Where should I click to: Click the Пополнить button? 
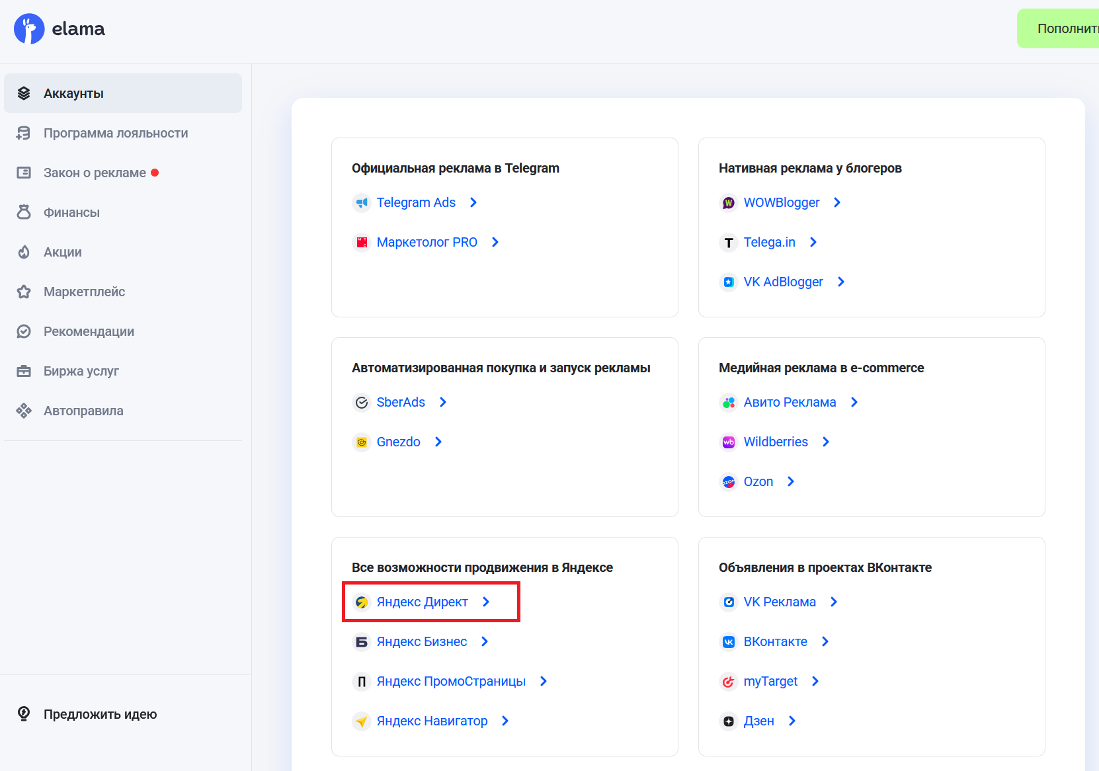tap(1065, 28)
